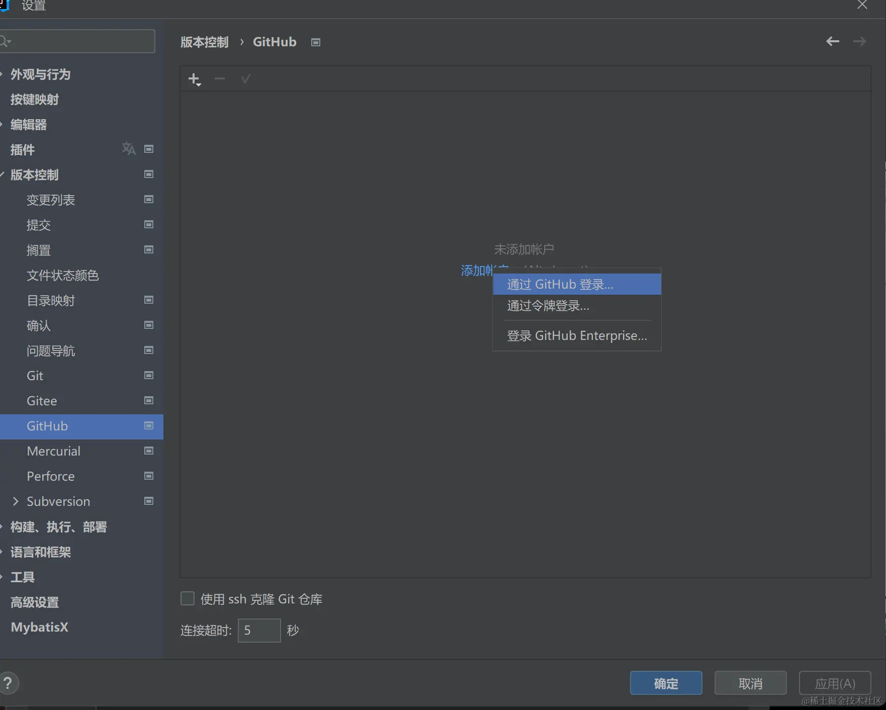Image resolution: width=886 pixels, height=710 pixels.
Task: Click the project icon on Git row
Action: (x=149, y=375)
